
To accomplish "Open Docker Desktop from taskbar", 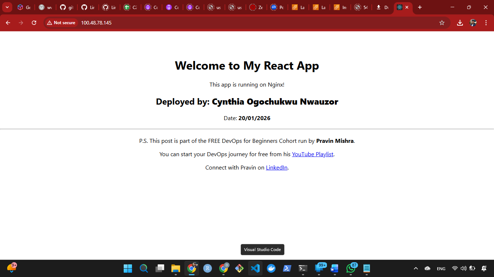I will (x=271, y=268).
